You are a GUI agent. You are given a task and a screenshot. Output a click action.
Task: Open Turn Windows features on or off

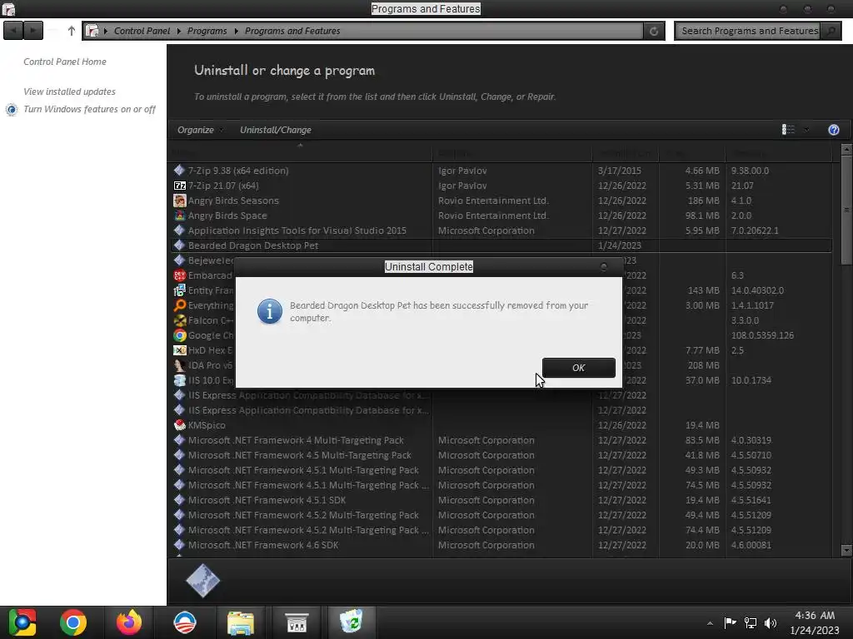(x=89, y=109)
